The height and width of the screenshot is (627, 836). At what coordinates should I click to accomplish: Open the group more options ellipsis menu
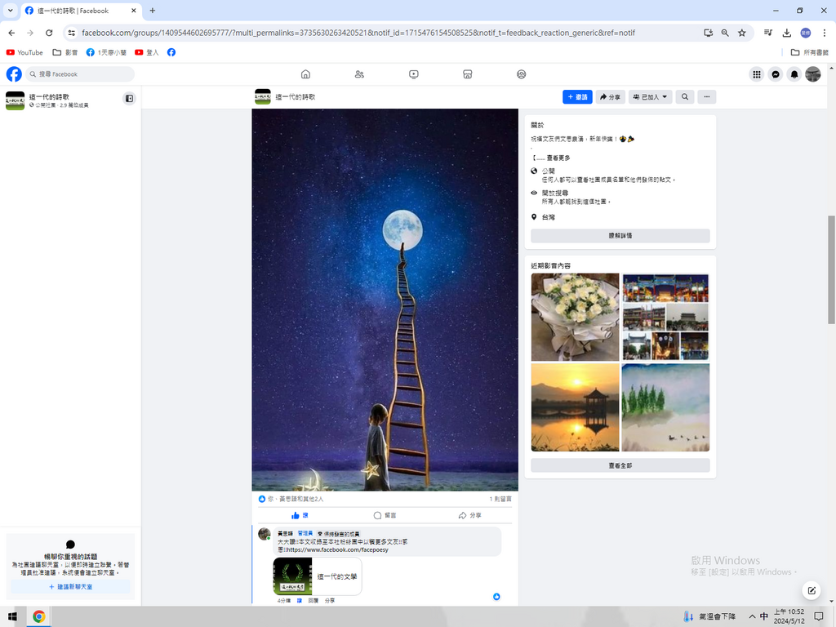[x=707, y=96]
